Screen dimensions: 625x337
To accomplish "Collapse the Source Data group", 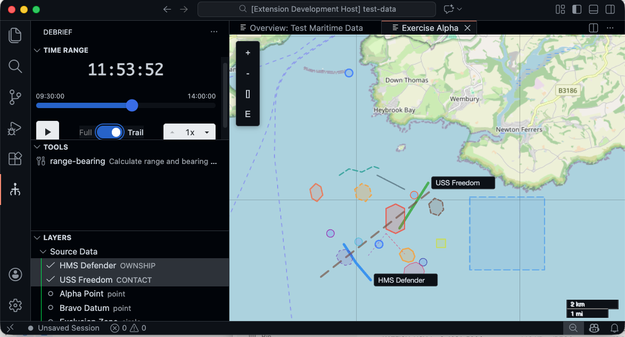I will pos(44,251).
